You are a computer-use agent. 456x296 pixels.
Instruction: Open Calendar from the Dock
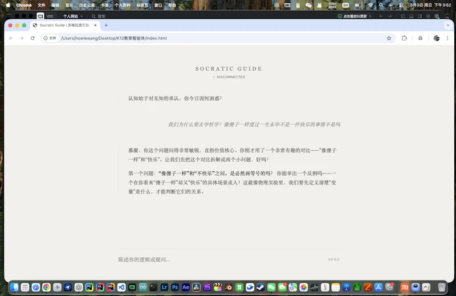click(x=325, y=287)
